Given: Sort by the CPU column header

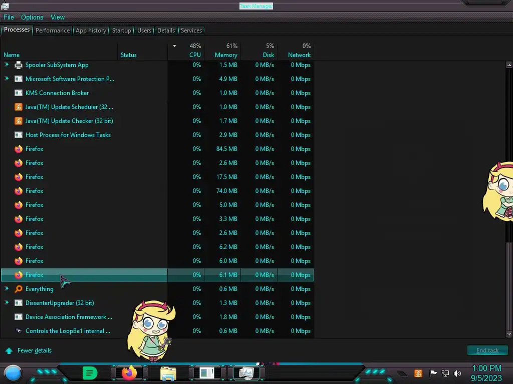Looking at the screenshot, I should point(186,51).
